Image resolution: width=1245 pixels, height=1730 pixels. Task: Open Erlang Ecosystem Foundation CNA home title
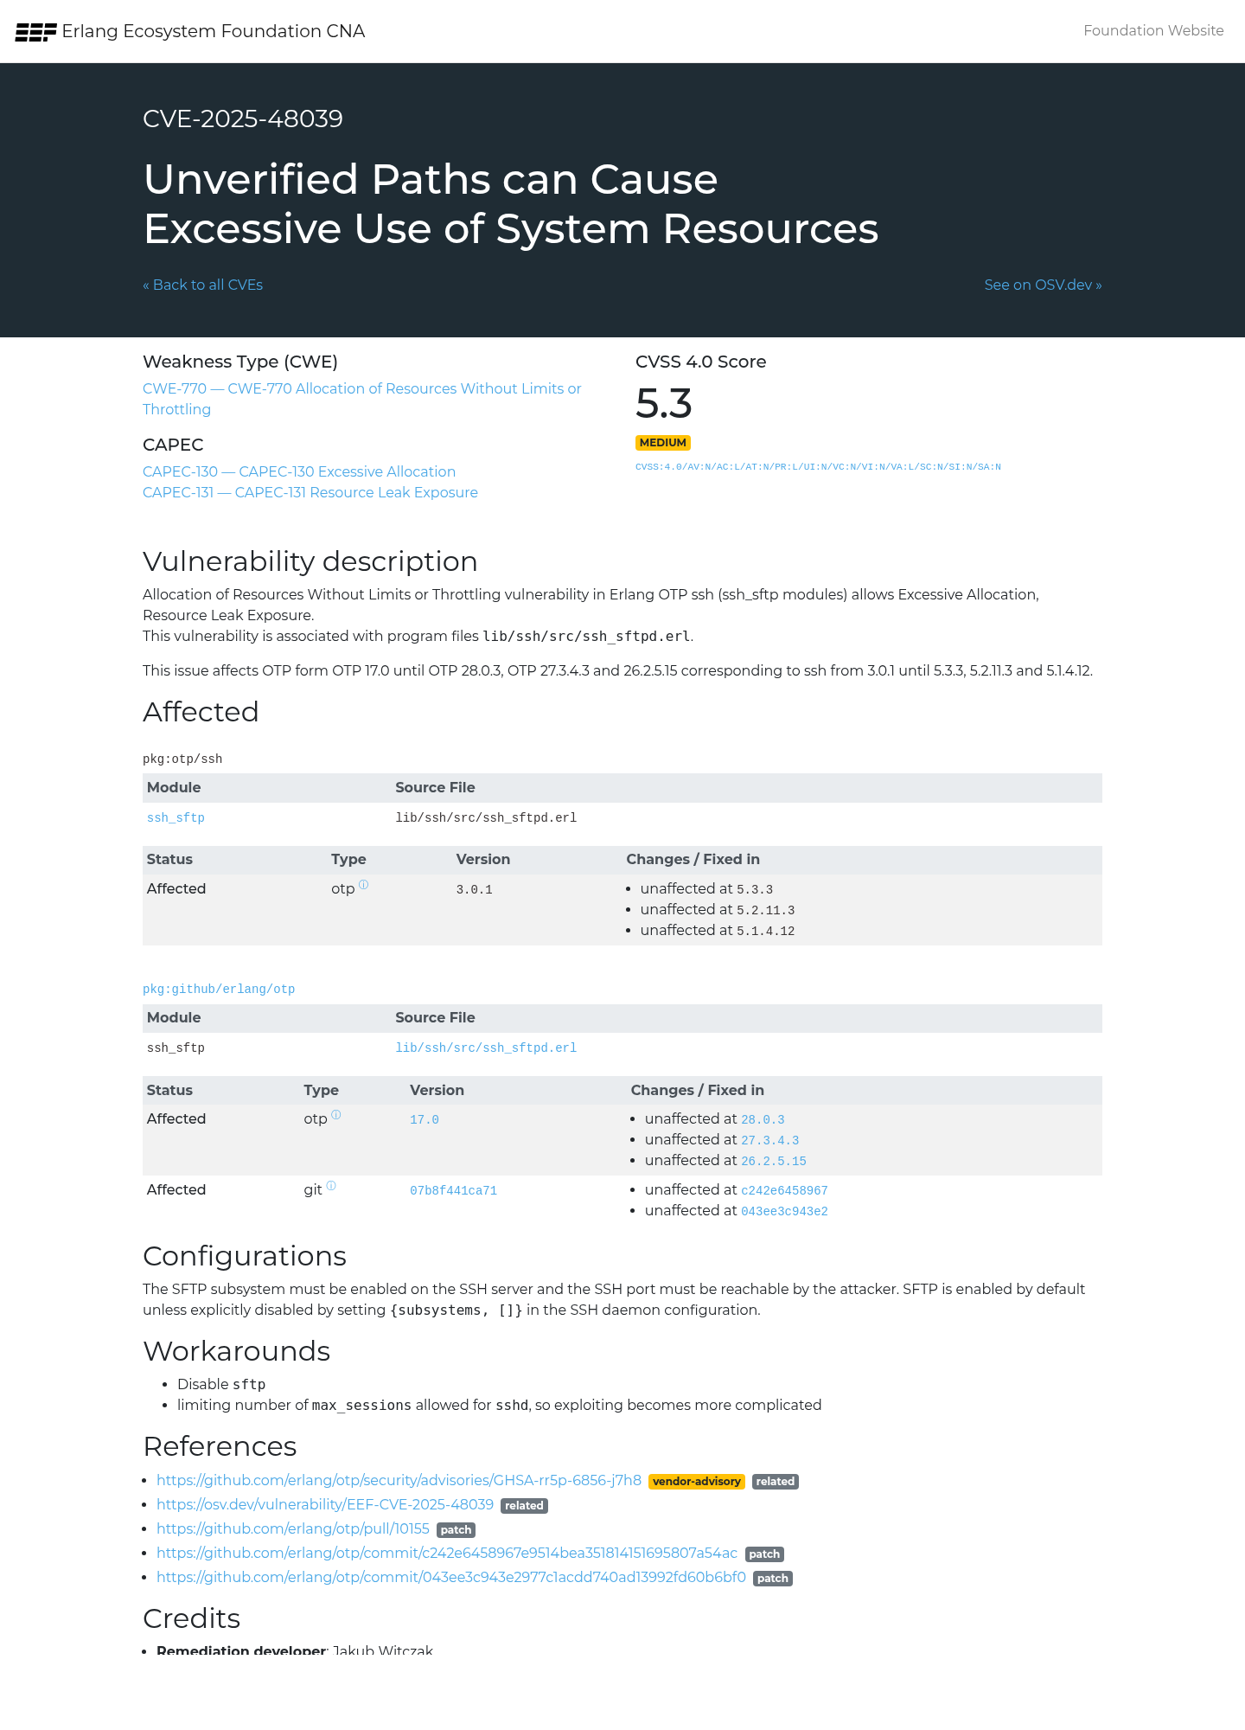coord(214,31)
